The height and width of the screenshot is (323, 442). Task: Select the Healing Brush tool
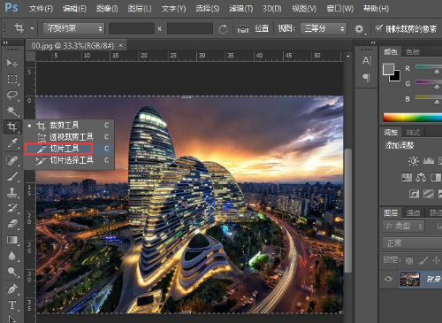(x=12, y=160)
